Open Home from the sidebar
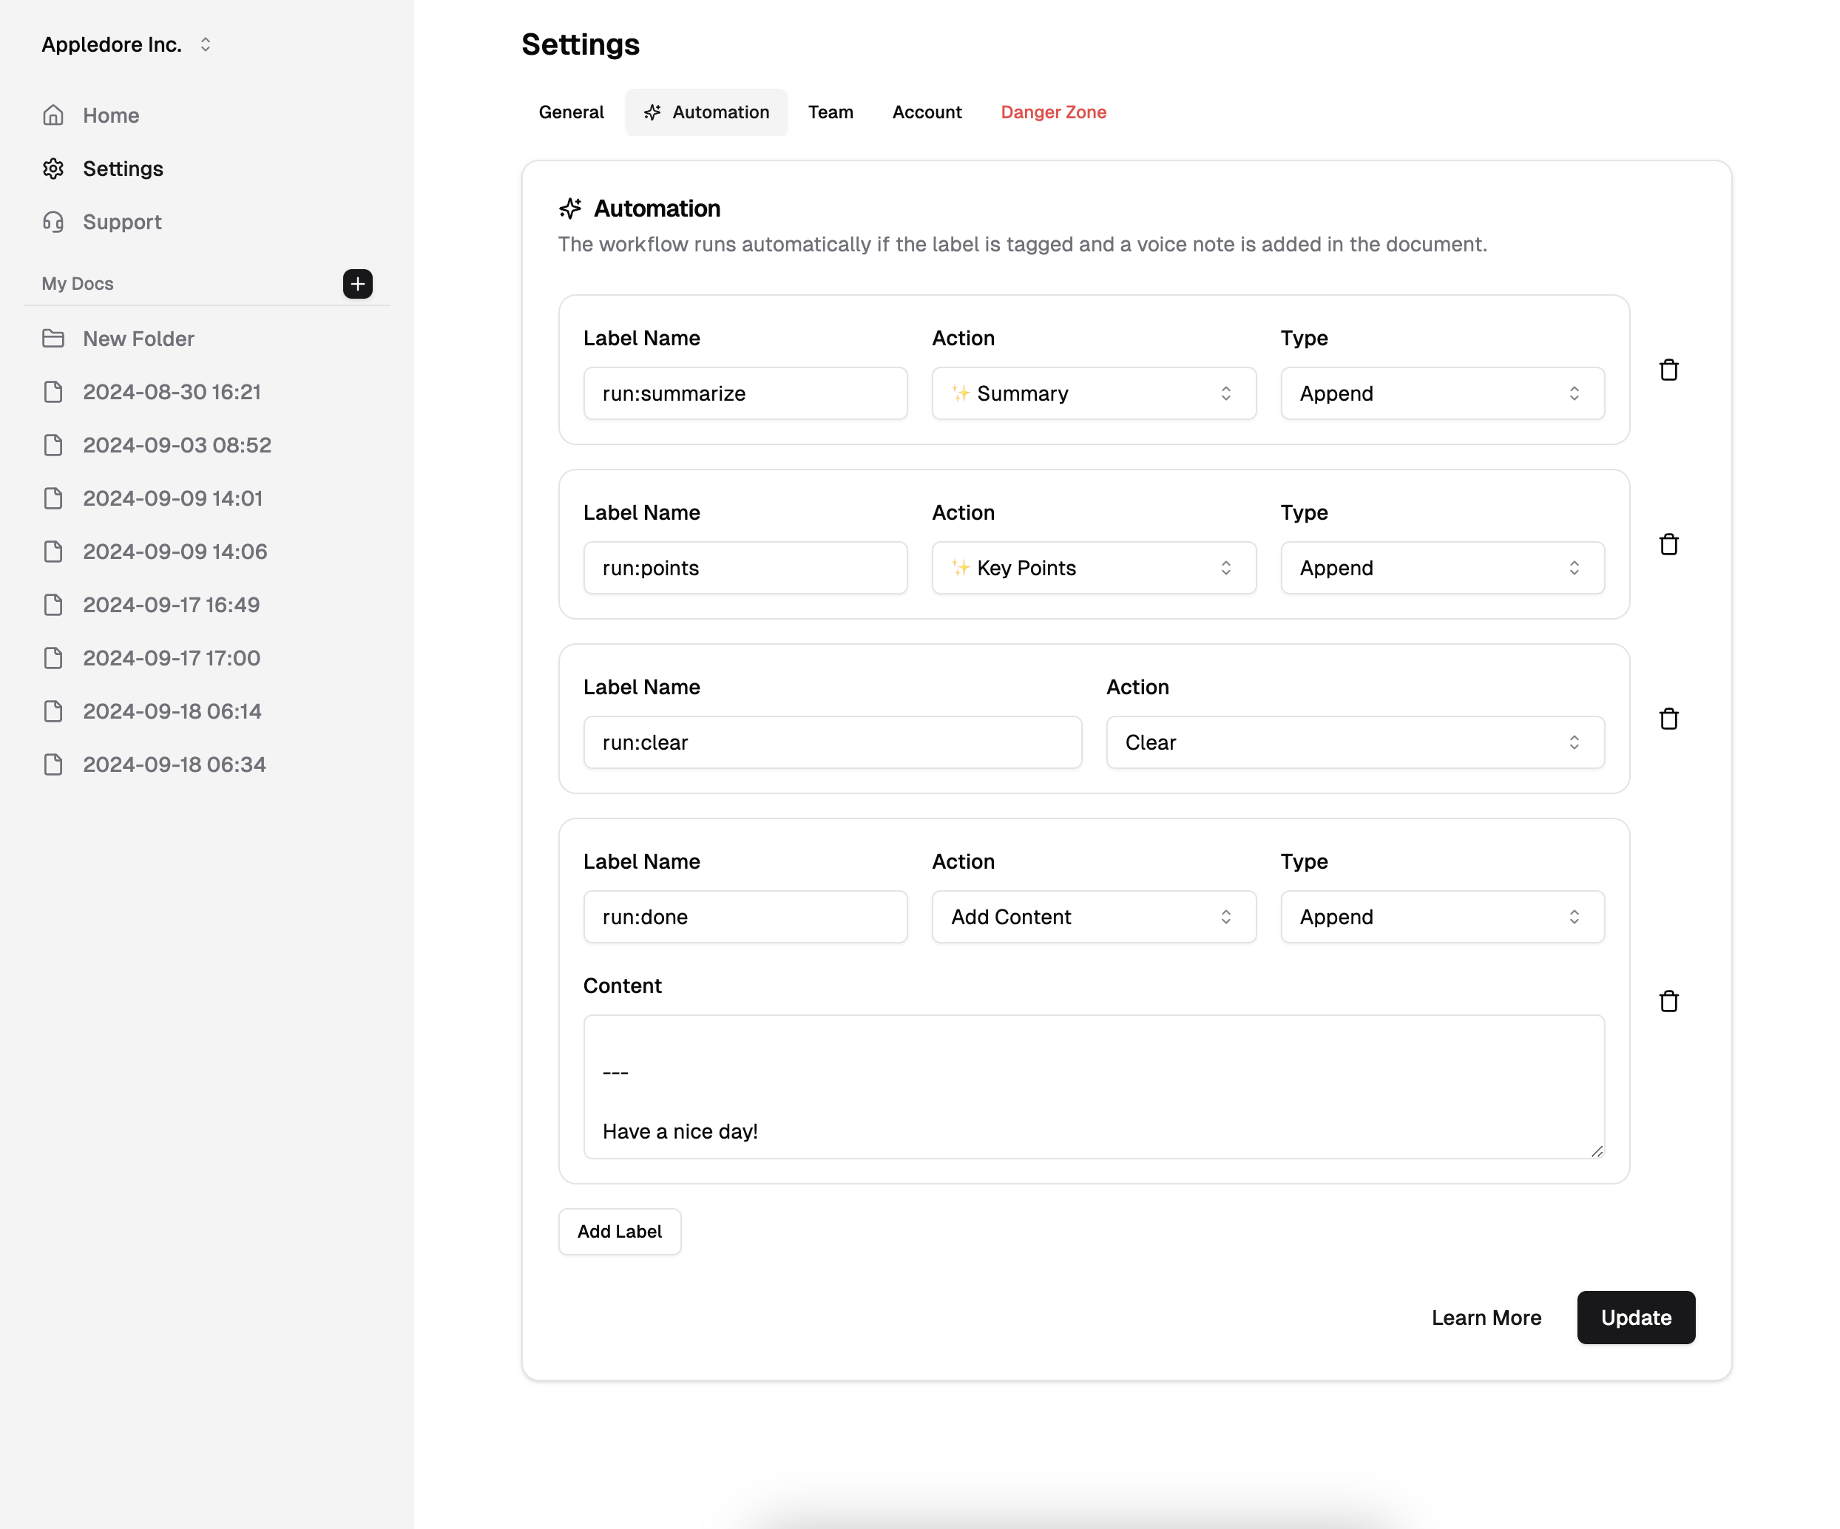The height and width of the screenshot is (1529, 1840). (110, 115)
